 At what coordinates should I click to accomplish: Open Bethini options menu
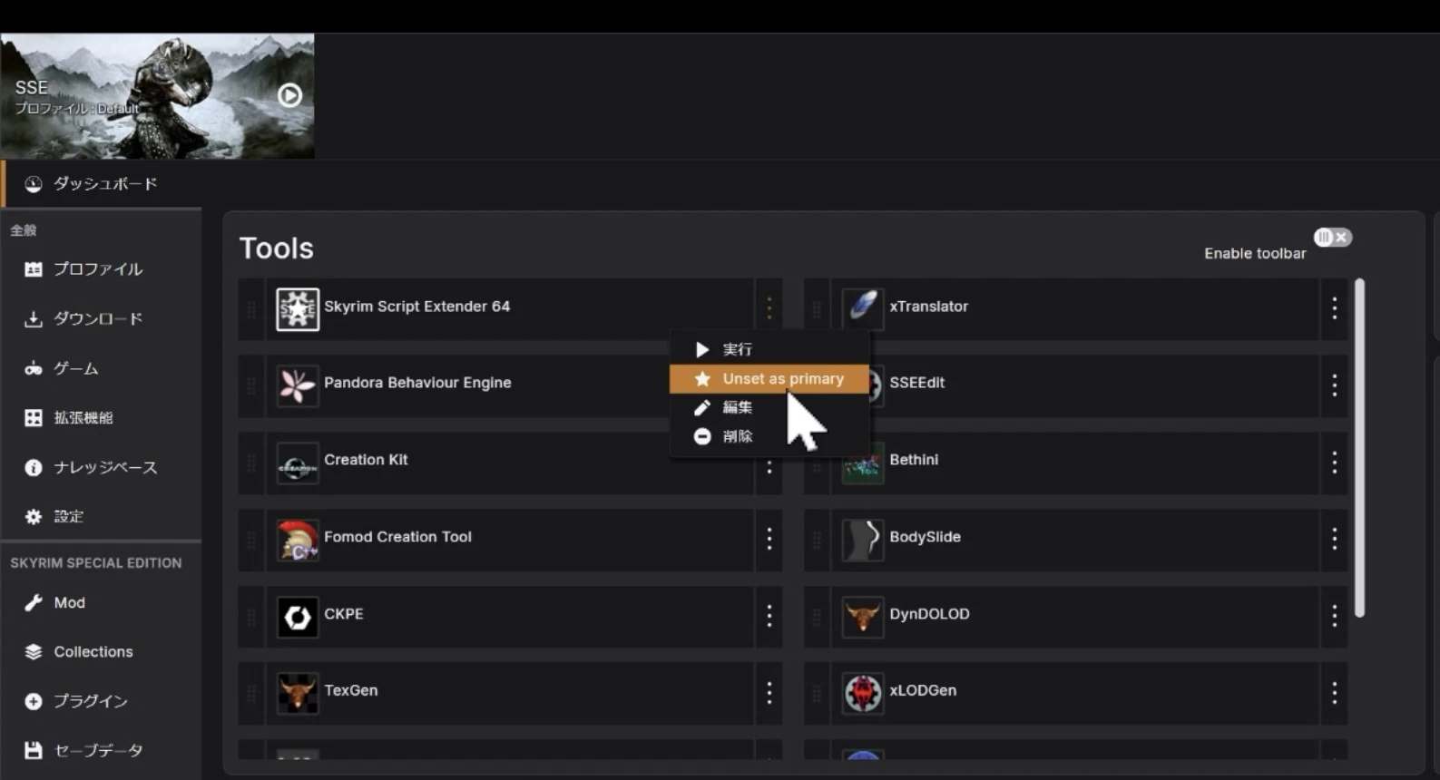(x=1335, y=463)
